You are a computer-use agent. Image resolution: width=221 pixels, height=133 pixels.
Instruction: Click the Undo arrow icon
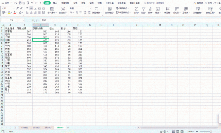click(x=32, y=3)
